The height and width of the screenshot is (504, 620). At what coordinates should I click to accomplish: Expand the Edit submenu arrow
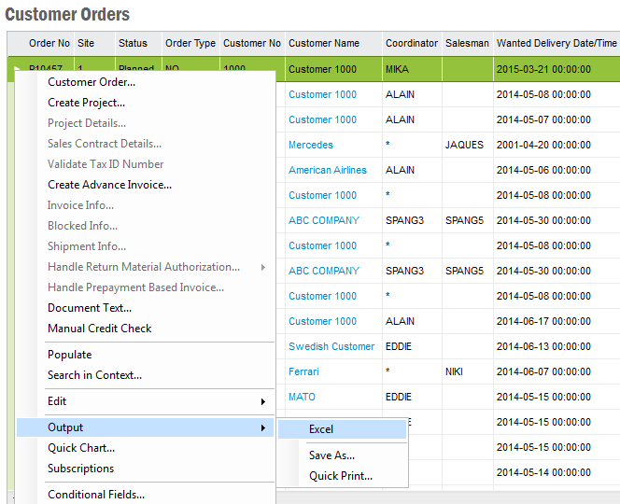point(262,401)
